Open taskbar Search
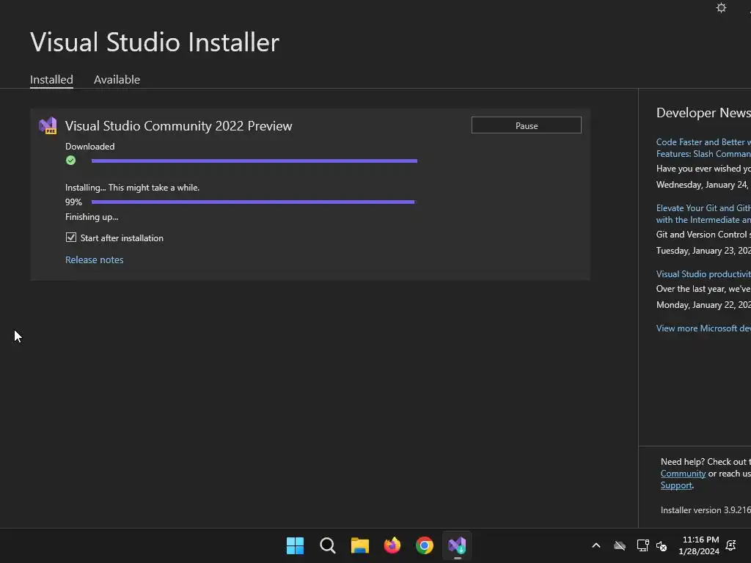The image size is (751, 563). [x=328, y=545]
